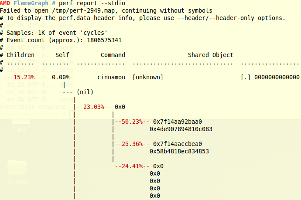Click the (nil) call chain root
The height and width of the screenshot is (200, 301).
click(x=85, y=92)
